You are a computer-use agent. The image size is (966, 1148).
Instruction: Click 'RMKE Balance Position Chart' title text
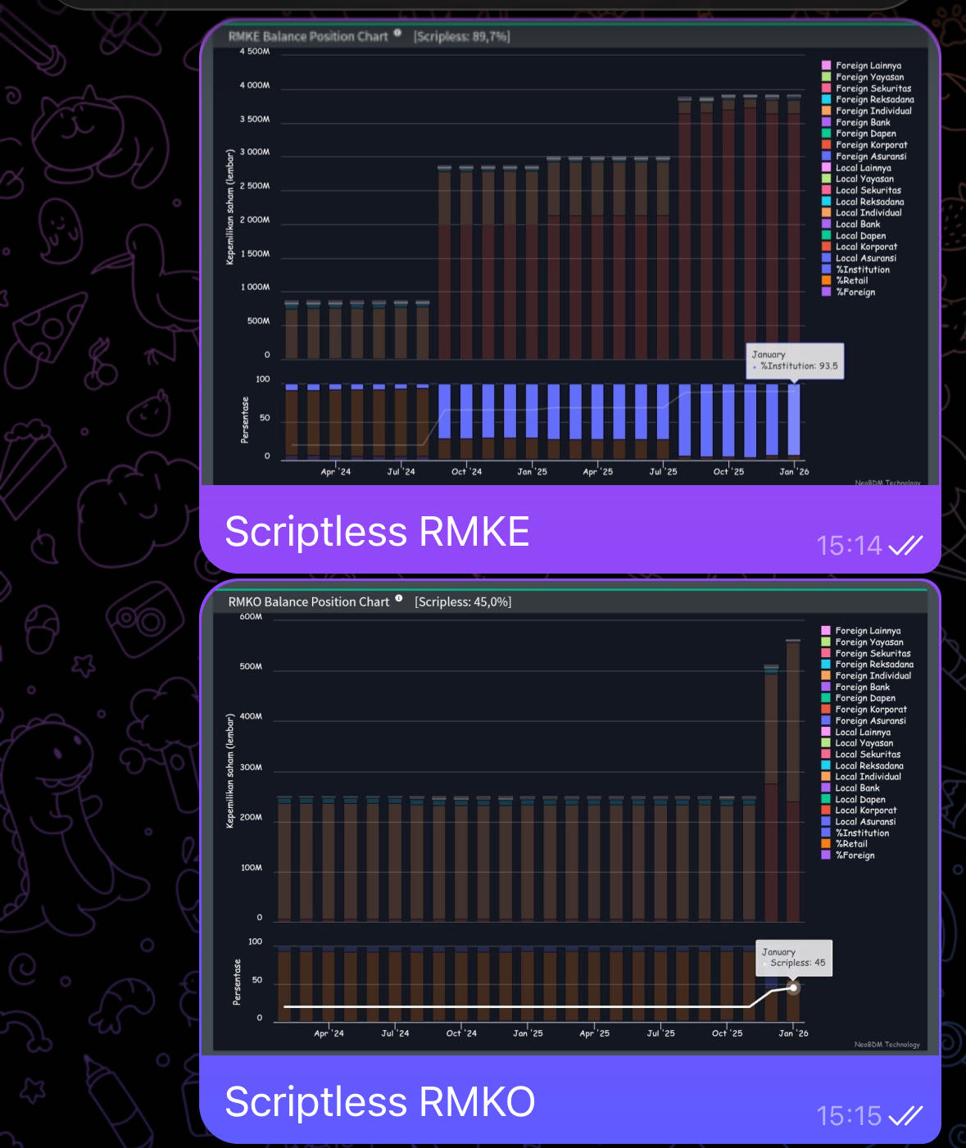pyautogui.click(x=308, y=37)
